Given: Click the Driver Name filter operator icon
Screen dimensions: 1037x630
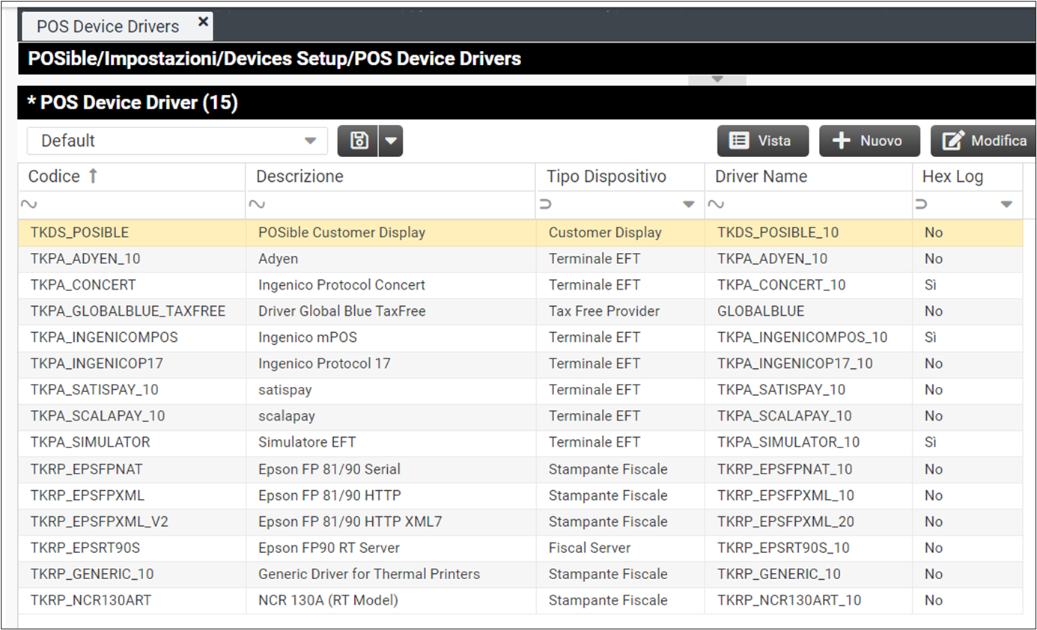Looking at the screenshot, I should tap(716, 204).
